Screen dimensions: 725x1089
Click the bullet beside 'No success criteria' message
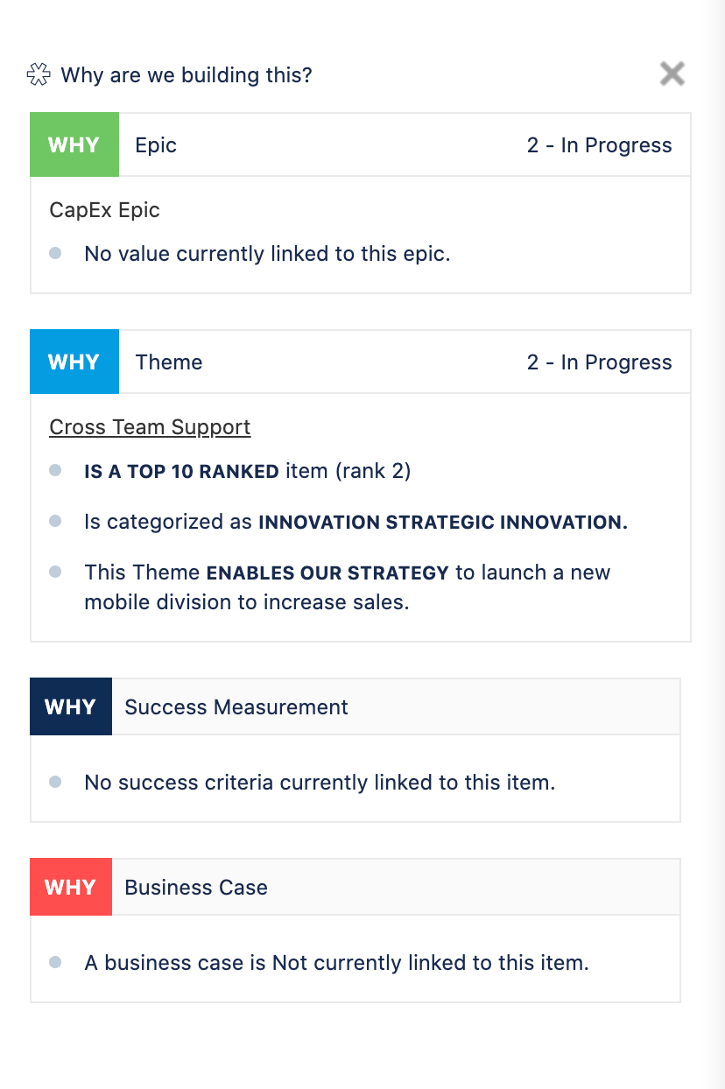click(55, 783)
